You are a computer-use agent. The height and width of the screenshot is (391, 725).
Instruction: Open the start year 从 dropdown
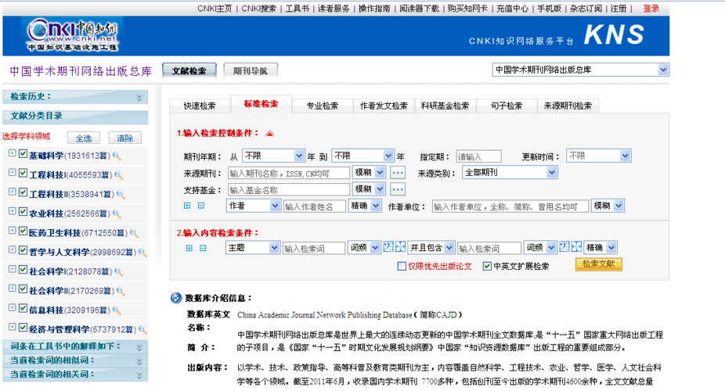[272, 156]
